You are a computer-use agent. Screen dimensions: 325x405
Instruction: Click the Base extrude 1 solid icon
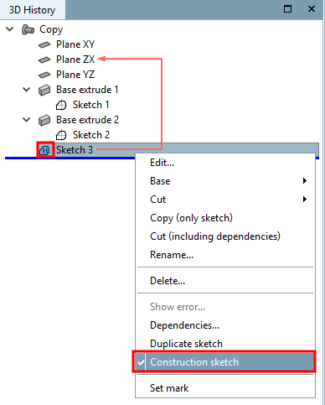click(x=44, y=90)
